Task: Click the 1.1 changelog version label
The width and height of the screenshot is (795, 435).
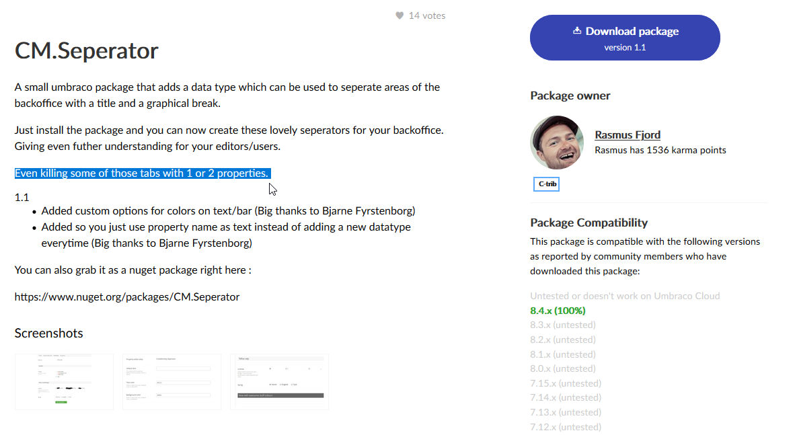Action: click(x=22, y=197)
